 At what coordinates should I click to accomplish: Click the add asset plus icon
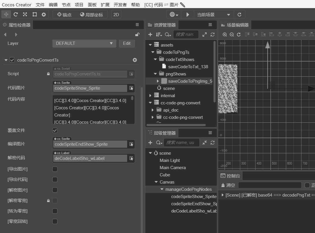pos(150,34)
